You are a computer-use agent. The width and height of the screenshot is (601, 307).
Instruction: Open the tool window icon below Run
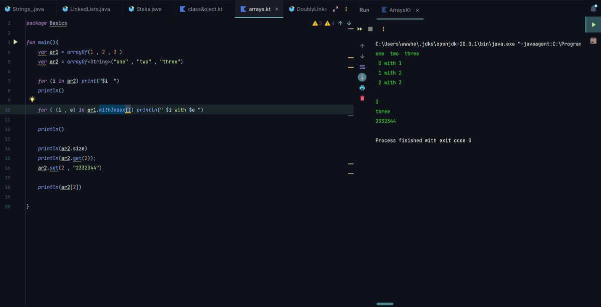593,41
